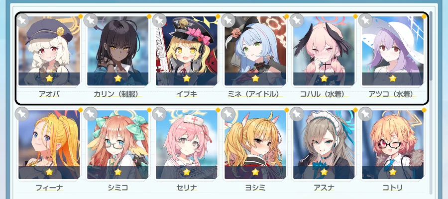Toggle the pin on アスナ's card
The width and height of the screenshot is (448, 199).
click(x=297, y=114)
